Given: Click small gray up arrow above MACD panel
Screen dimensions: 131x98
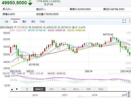Looking at the screenshot, I should tap(125, 74).
